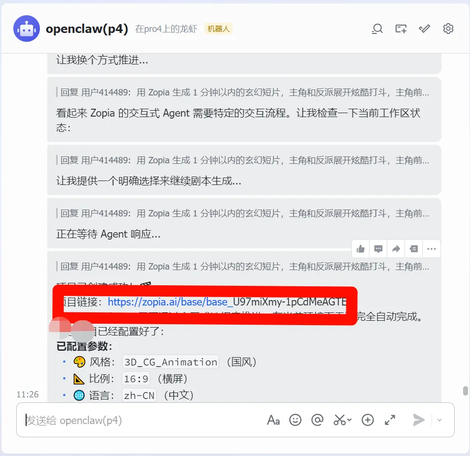
Task: Open more message actions ellipsis
Action: [x=432, y=248]
